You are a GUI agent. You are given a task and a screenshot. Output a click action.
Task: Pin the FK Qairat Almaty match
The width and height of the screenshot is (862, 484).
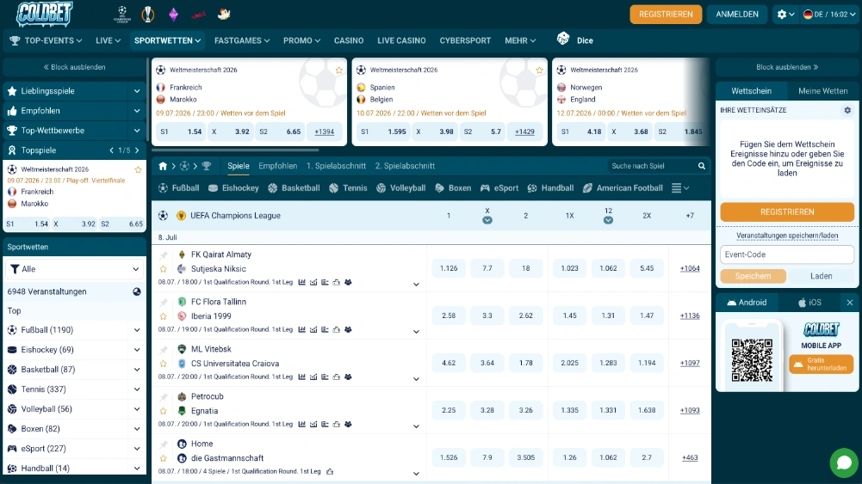tap(164, 254)
